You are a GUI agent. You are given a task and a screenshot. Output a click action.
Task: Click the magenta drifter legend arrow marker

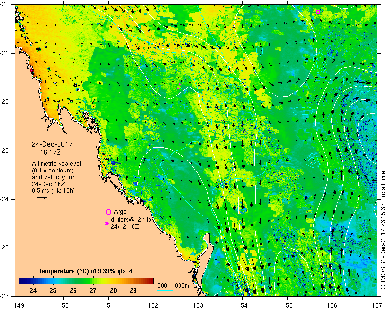(106, 223)
